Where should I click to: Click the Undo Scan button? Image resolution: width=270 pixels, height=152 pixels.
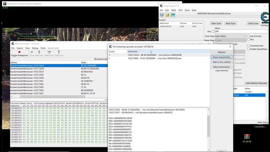(x=253, y=24)
